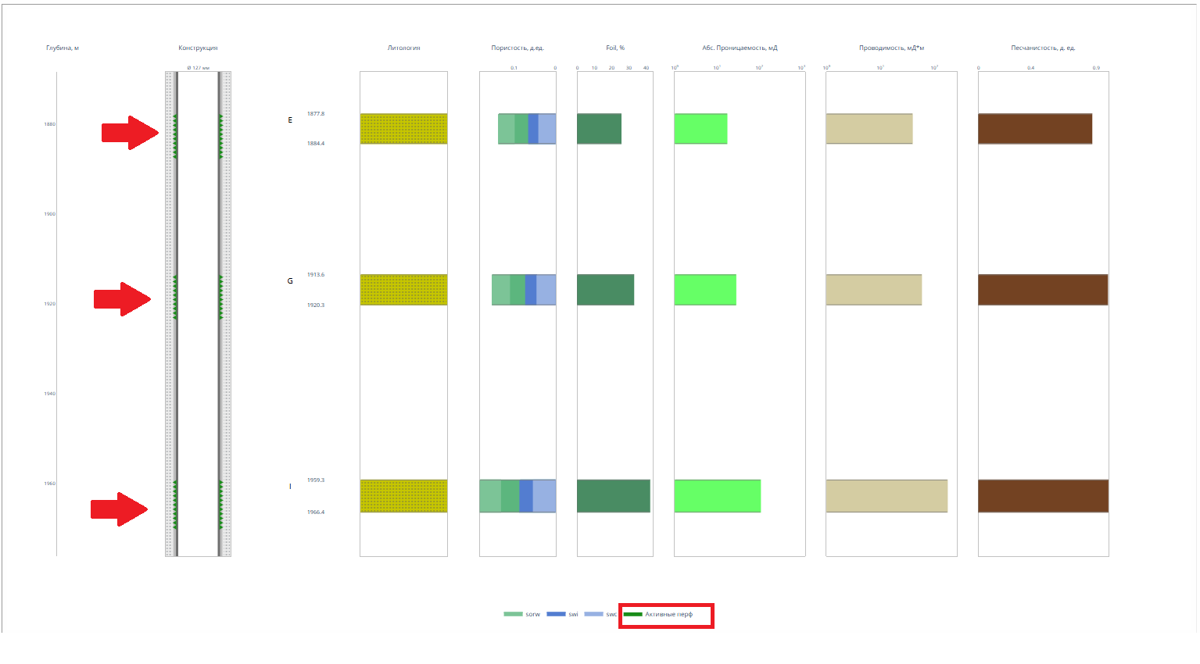The width and height of the screenshot is (1200, 664).
Task: Toggle the swi legend entry
Action: [x=563, y=614]
